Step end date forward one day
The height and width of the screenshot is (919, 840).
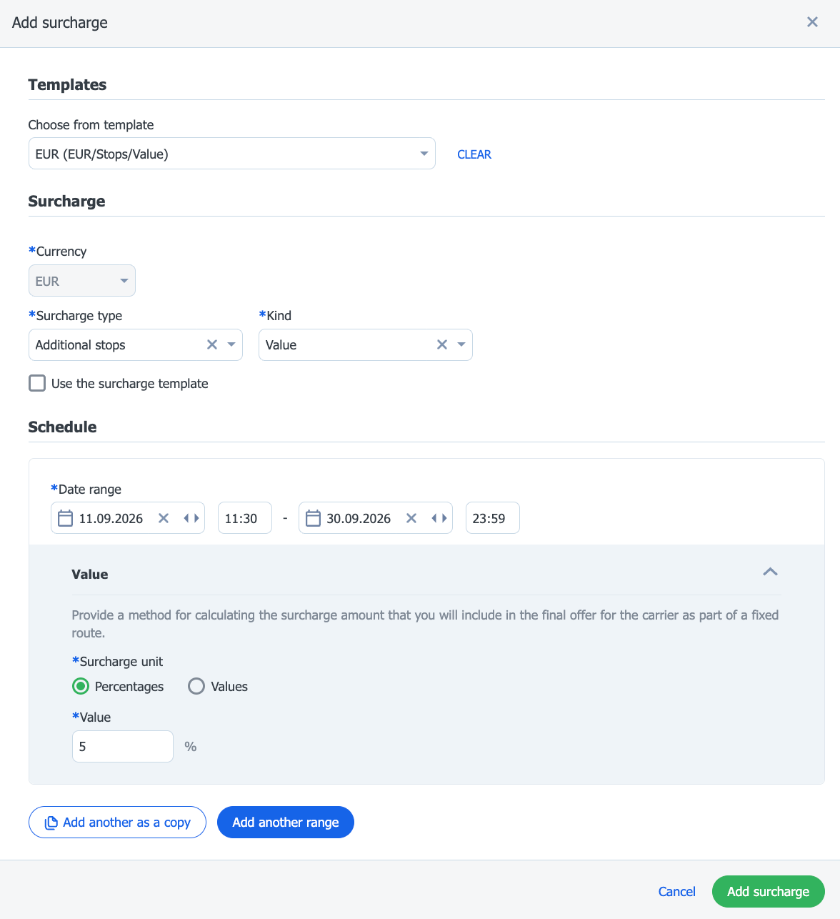[444, 518]
